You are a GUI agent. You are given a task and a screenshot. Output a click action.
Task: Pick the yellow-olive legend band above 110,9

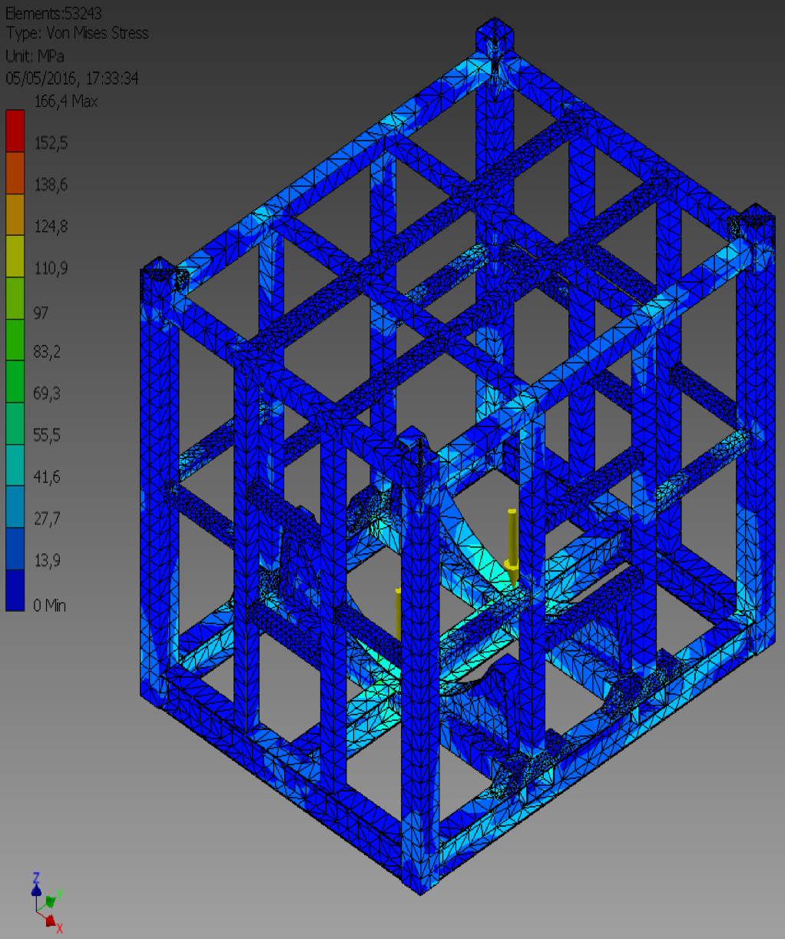pos(15,256)
